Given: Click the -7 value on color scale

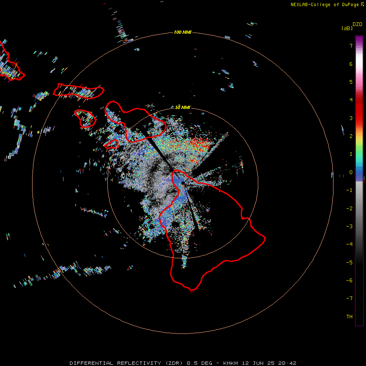Looking at the screenshot, I should pos(349,298).
